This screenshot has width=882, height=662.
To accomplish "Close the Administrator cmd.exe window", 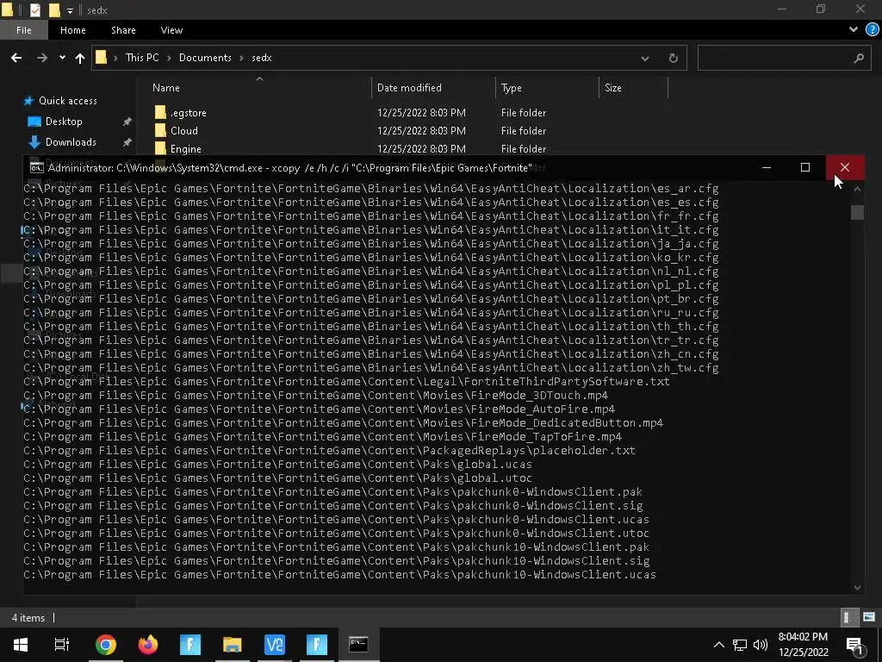I will [844, 167].
